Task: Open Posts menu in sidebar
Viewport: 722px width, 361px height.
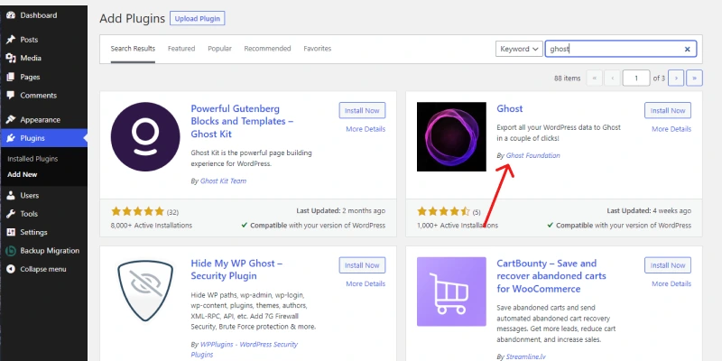Action: (x=29, y=40)
